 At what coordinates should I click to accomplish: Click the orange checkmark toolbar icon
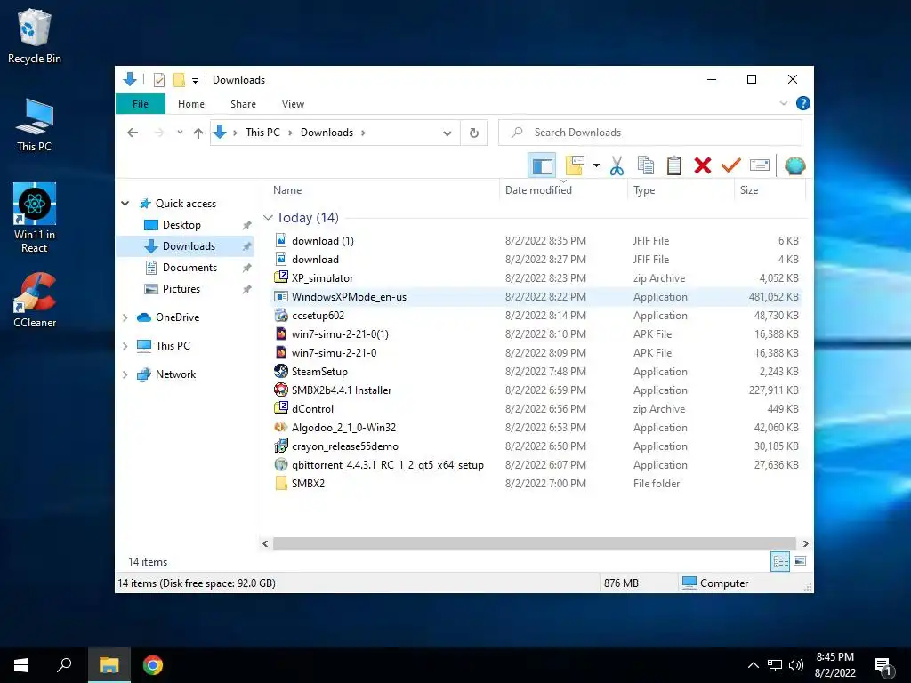731,165
